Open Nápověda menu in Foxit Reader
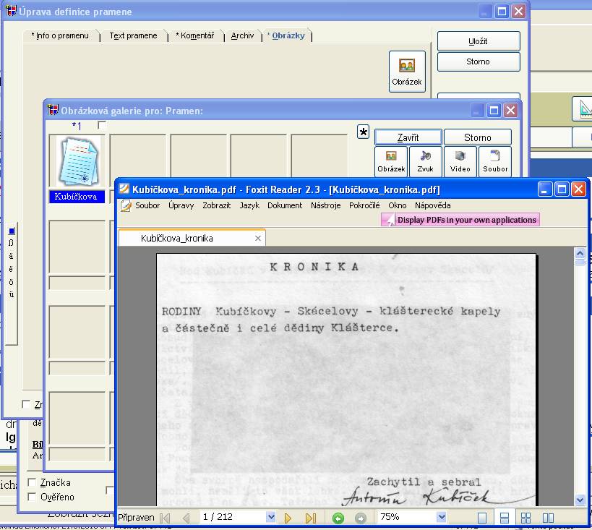This screenshot has width=592, height=530. pos(433,205)
